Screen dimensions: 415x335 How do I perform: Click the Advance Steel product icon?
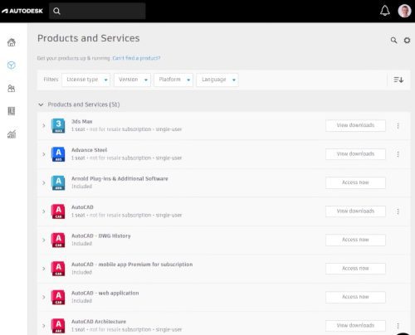[x=58, y=154]
